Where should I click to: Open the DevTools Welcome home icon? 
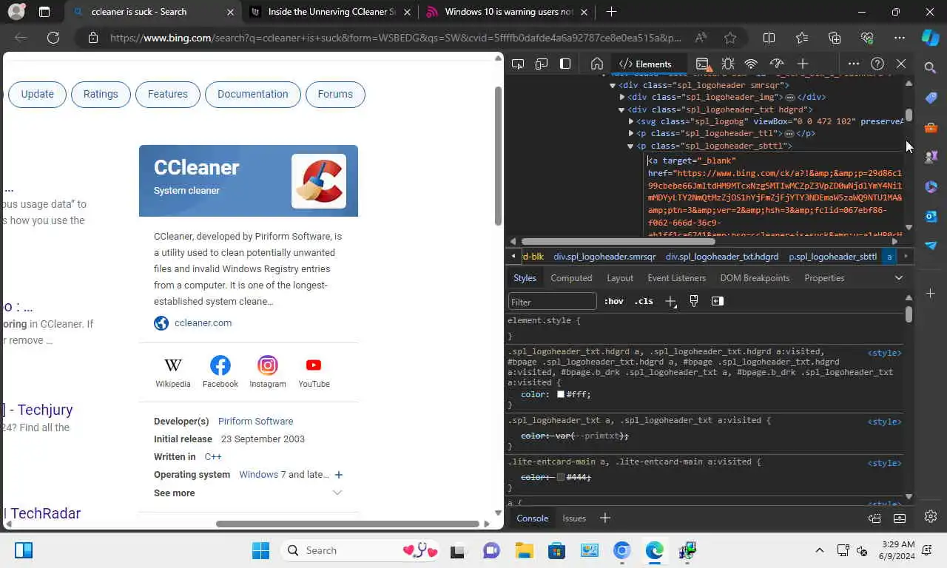597,64
